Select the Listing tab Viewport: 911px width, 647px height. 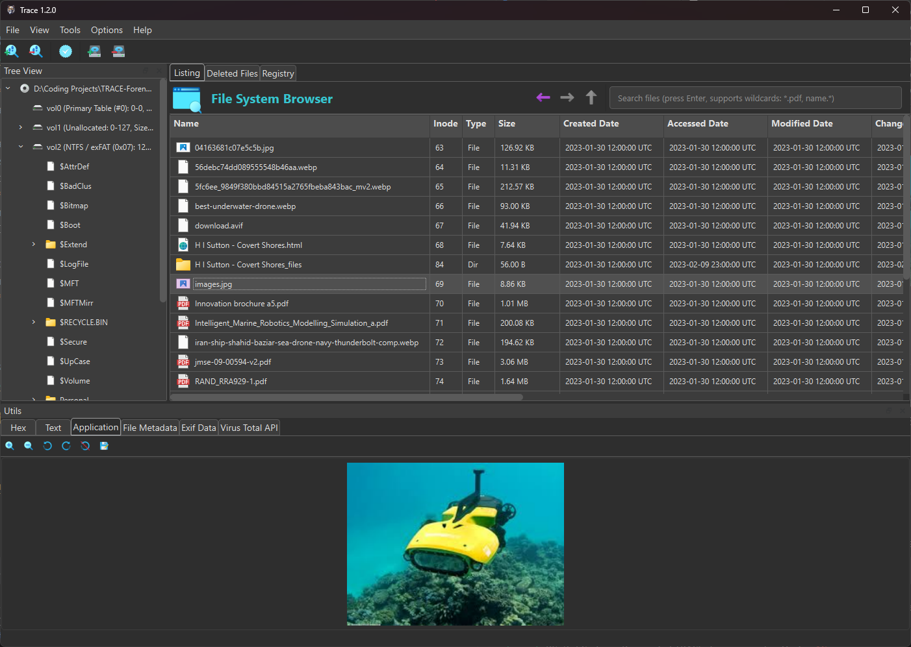pyautogui.click(x=187, y=73)
